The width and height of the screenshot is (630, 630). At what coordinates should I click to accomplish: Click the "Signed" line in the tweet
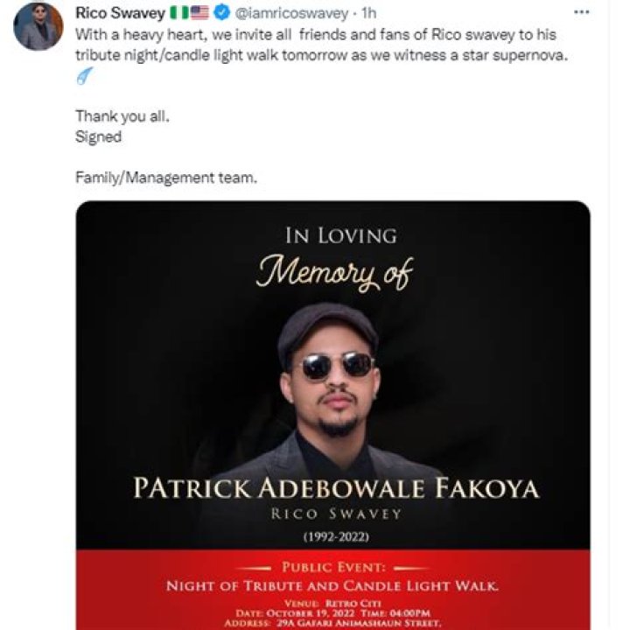point(98,136)
